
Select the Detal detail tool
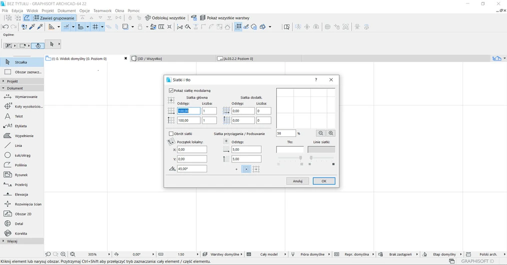tap(22, 223)
